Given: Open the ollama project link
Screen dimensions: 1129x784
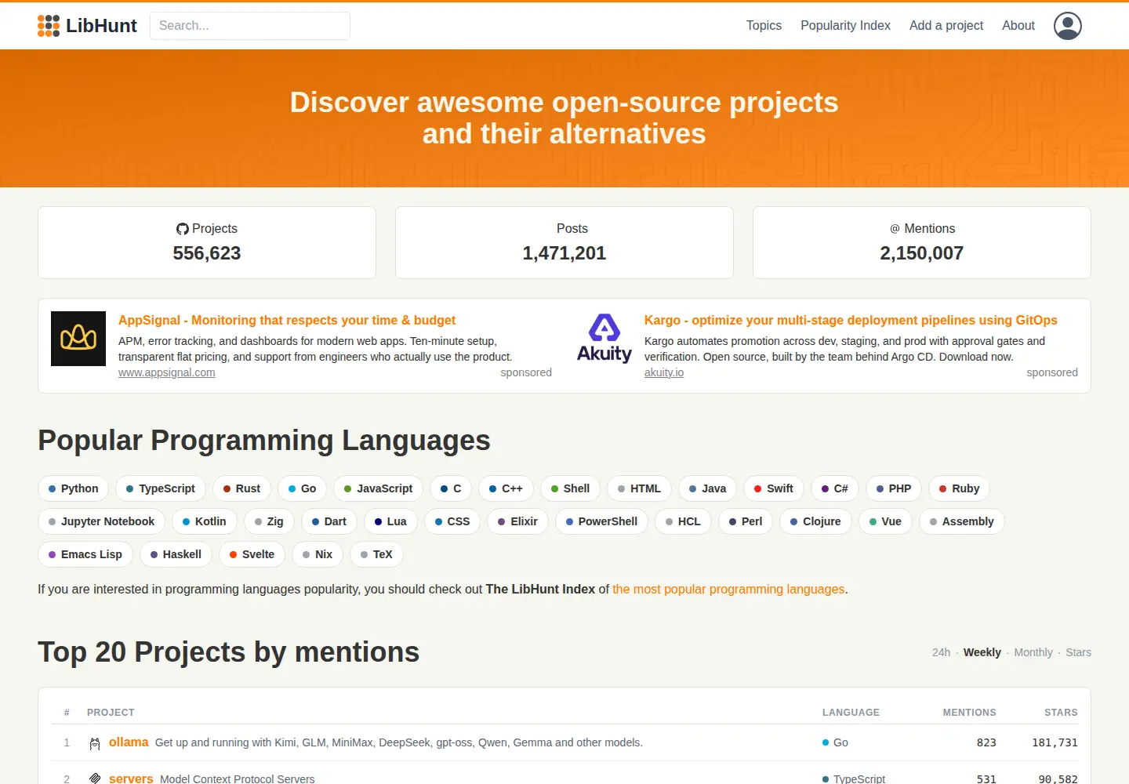Looking at the screenshot, I should pyautogui.click(x=129, y=742).
